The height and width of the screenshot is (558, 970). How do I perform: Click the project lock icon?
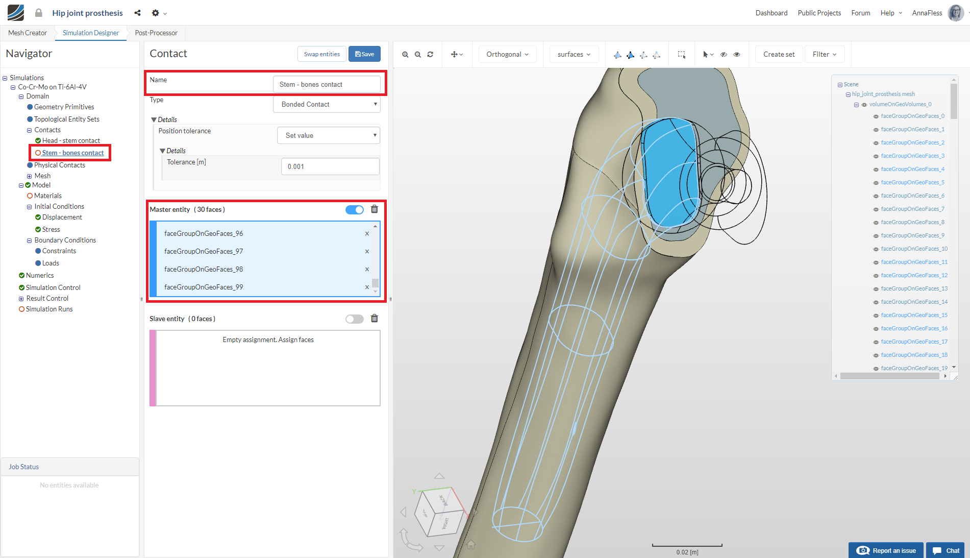click(39, 13)
